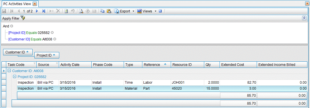Click the copy icon in toolbar
This screenshot has height=108, width=310.
coord(102,11)
